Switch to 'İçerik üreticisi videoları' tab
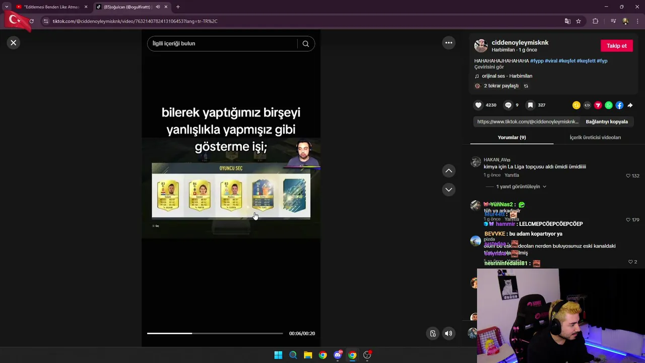Image resolution: width=645 pixels, height=363 pixels. tap(595, 137)
